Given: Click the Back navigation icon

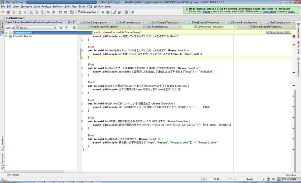Looking at the screenshot, I should coord(60,12).
